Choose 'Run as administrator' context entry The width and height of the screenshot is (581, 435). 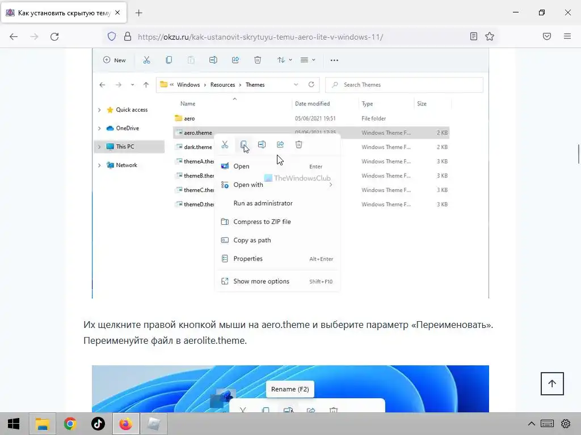click(x=277, y=203)
